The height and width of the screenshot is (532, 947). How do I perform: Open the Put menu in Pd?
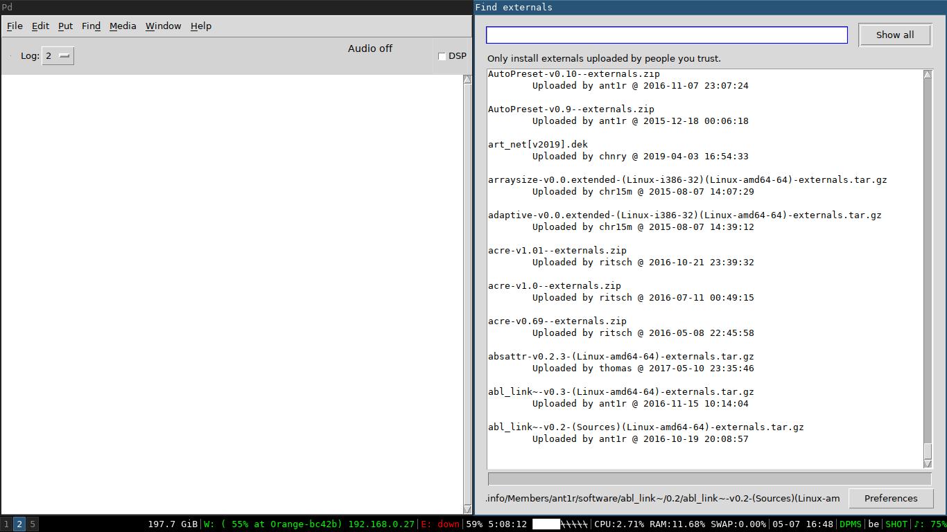(65, 26)
